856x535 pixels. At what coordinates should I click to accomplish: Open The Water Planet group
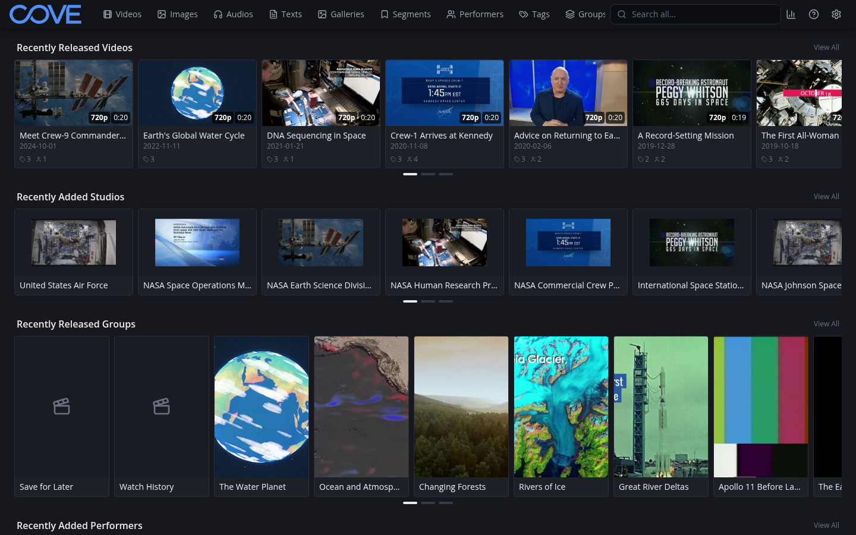[262, 416]
